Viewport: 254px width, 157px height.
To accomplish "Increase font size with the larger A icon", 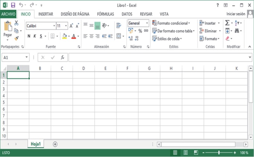I will coord(71,26).
